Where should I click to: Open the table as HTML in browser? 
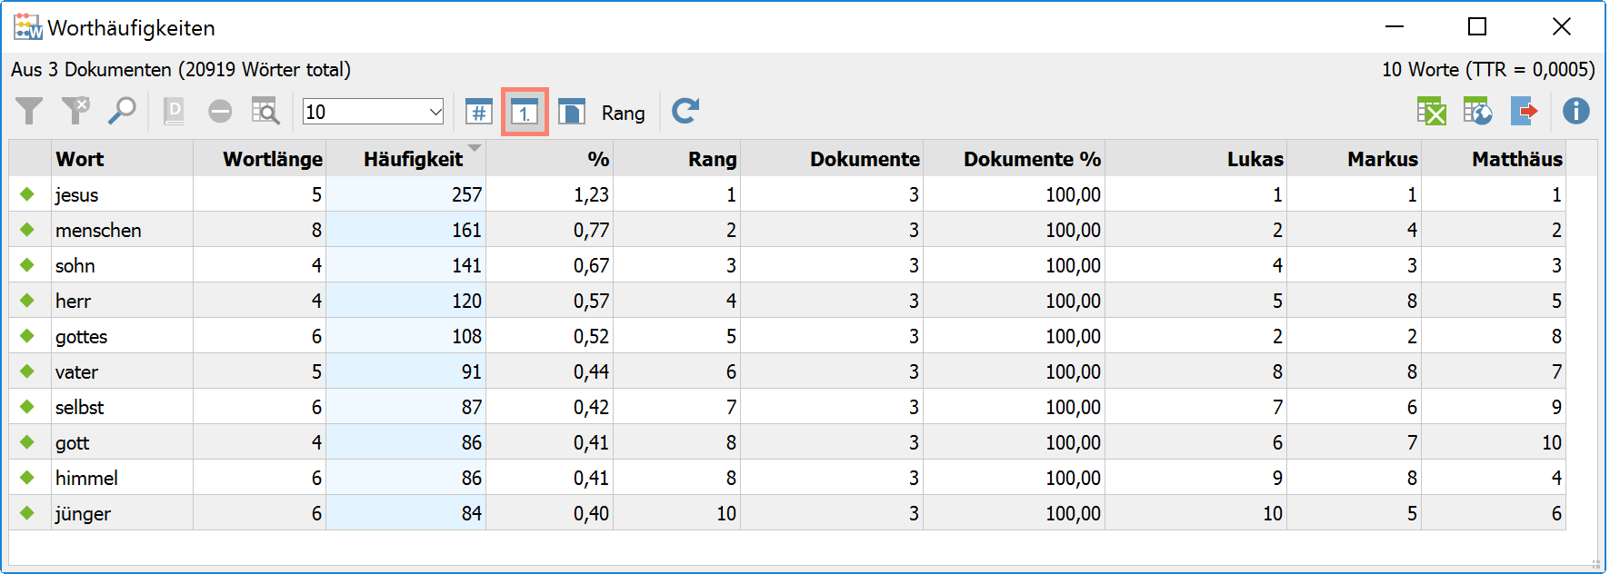tap(1477, 112)
